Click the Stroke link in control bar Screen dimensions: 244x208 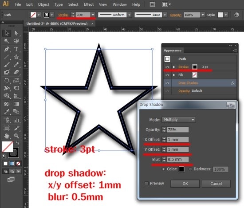[x=63, y=15]
